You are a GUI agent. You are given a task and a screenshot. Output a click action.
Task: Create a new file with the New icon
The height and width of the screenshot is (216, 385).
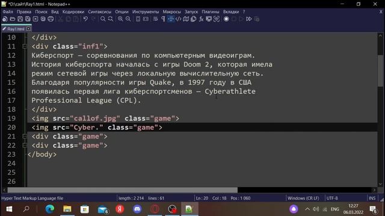coord(5,19)
